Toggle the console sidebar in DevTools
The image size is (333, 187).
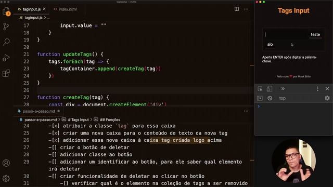click(260, 98)
